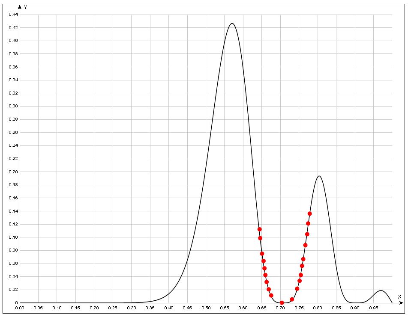The image size is (408, 317).
Task: Click the small bump peak near x=0.97
Action: click(381, 291)
